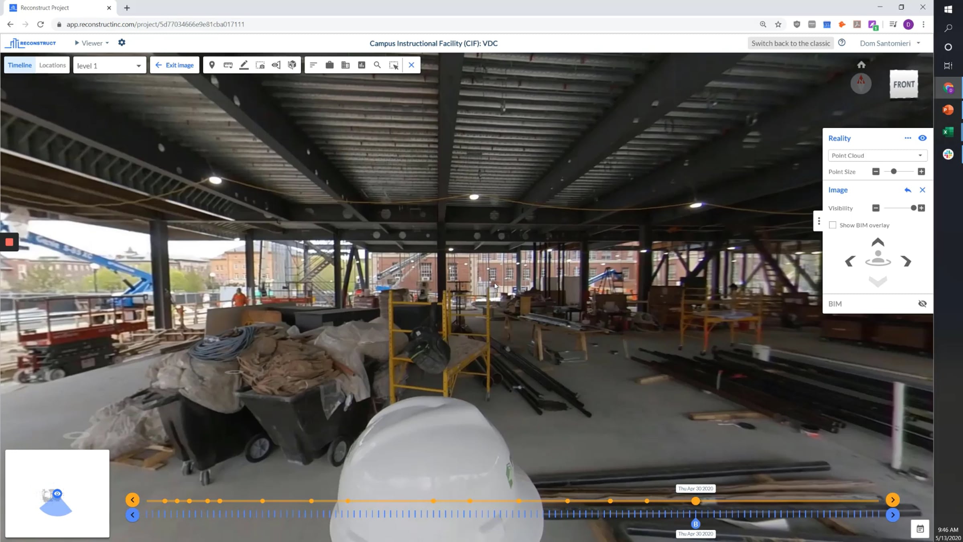Image resolution: width=963 pixels, height=542 pixels.
Task: Open the table grid schedule icon
Action: 345,65
